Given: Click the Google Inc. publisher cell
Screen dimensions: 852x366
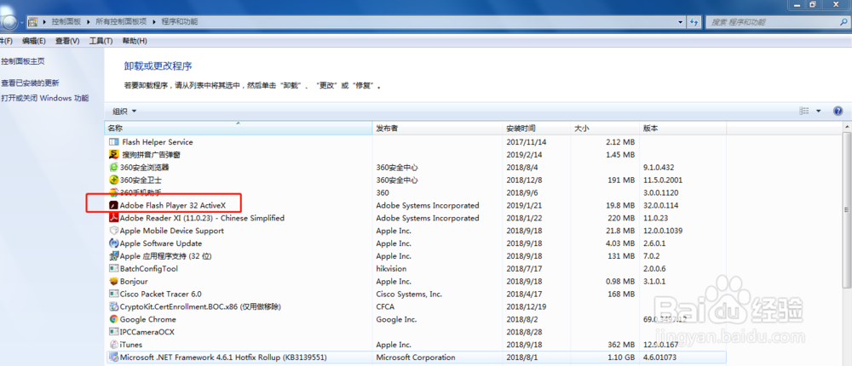Looking at the screenshot, I should click(397, 319).
